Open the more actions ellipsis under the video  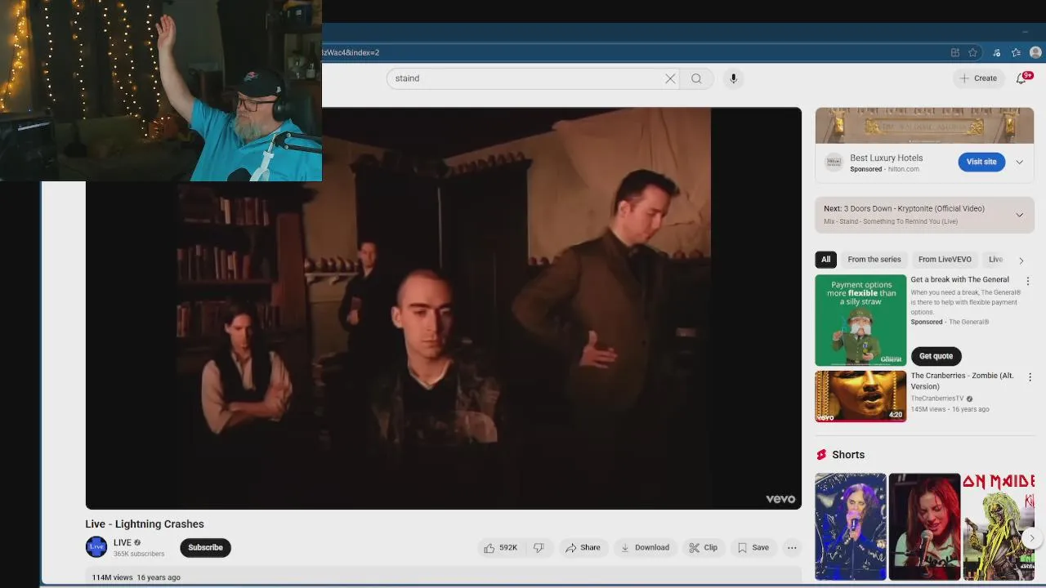[792, 547]
